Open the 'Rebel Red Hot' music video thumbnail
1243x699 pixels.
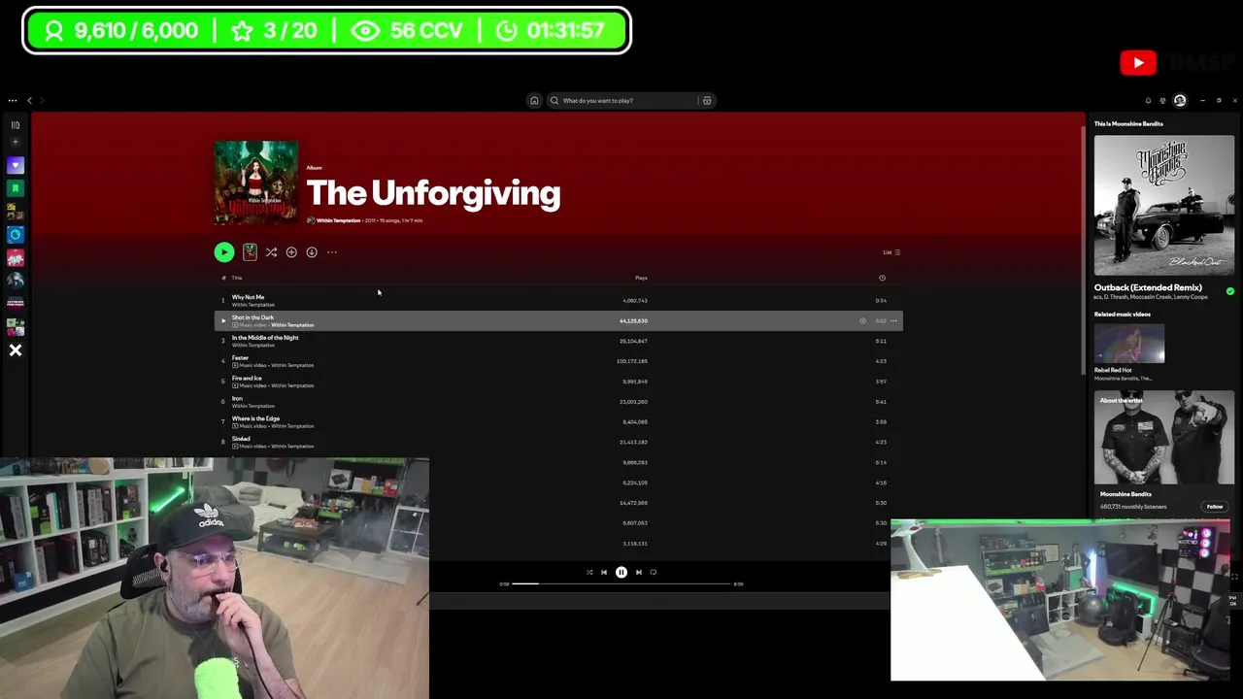(1129, 344)
